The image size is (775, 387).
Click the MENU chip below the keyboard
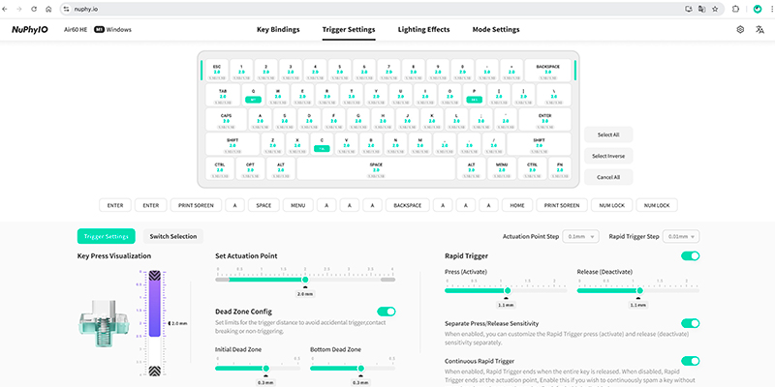[x=298, y=205]
